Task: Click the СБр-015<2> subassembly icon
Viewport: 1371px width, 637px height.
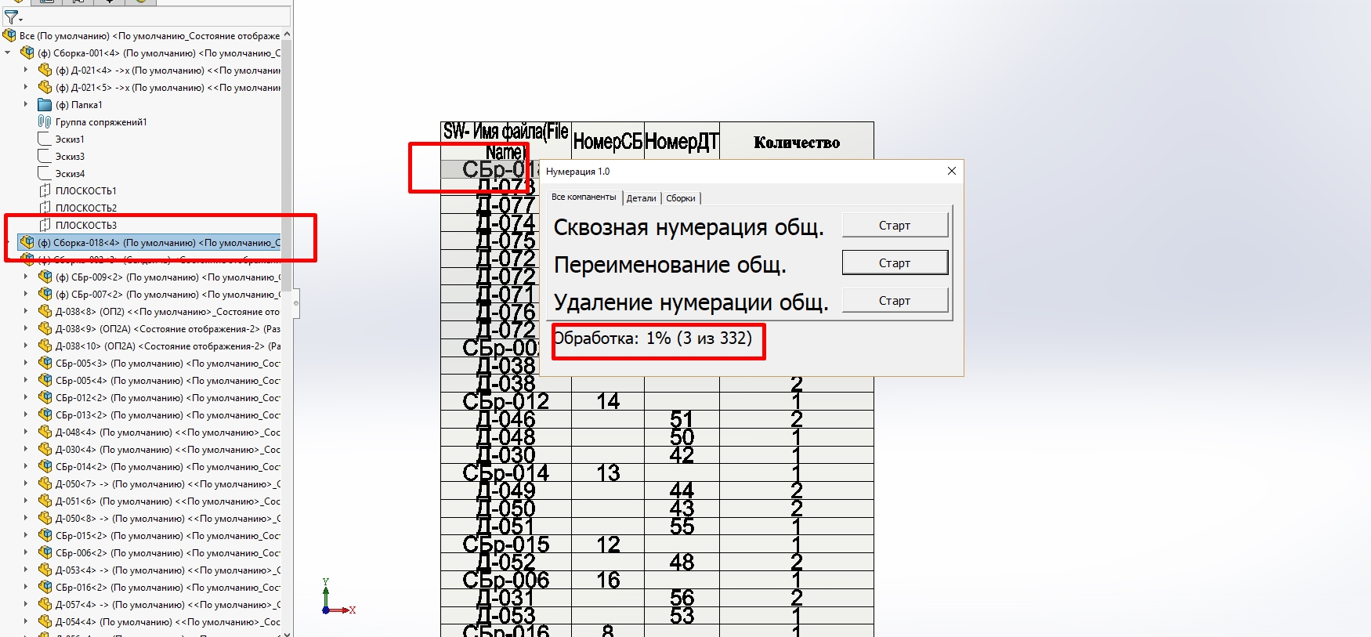Action: click(x=45, y=536)
